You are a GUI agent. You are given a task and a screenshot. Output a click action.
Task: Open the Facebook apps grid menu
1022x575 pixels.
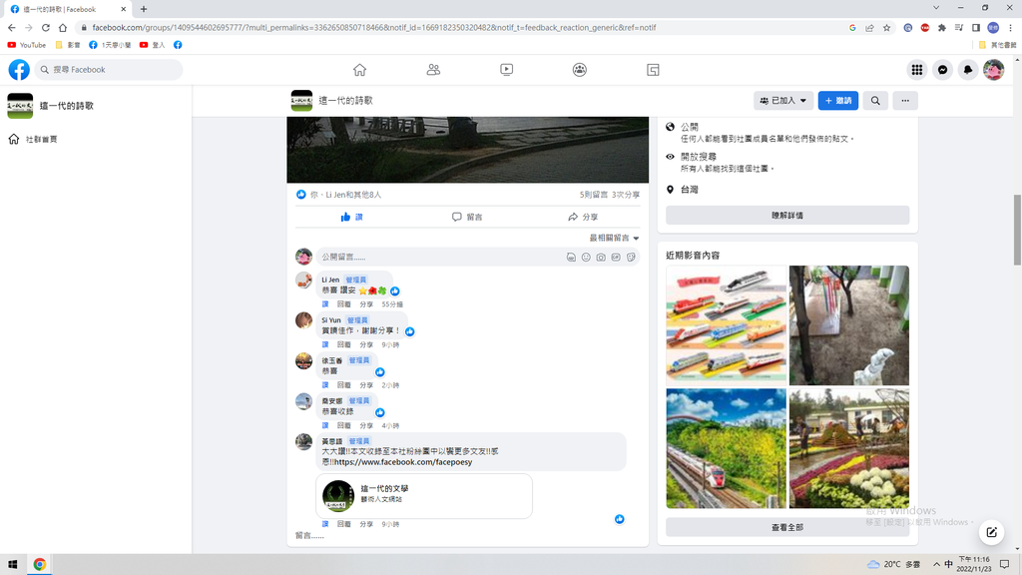pos(916,70)
